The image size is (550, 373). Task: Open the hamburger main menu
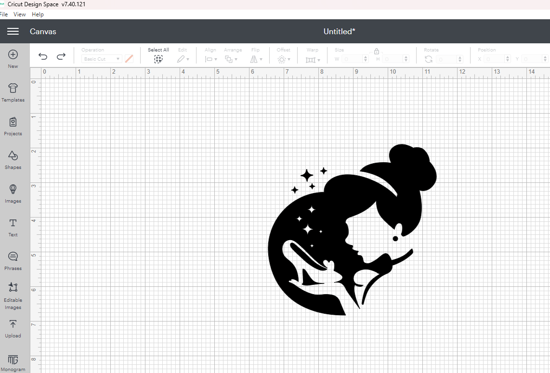tap(13, 31)
